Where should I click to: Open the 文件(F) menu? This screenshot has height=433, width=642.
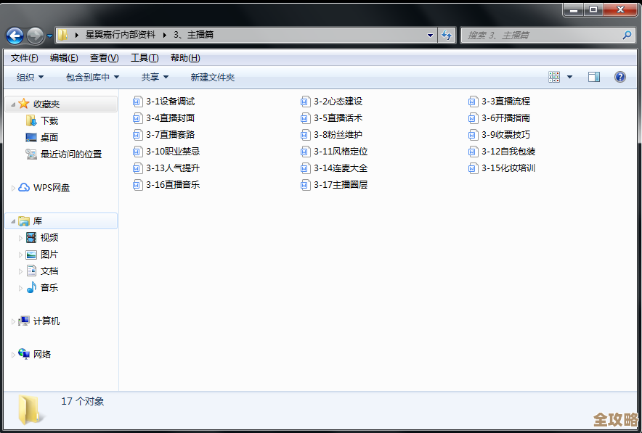coord(24,58)
